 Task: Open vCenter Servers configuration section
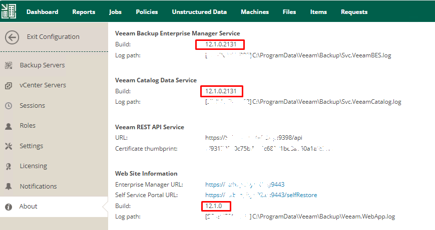[43, 85]
